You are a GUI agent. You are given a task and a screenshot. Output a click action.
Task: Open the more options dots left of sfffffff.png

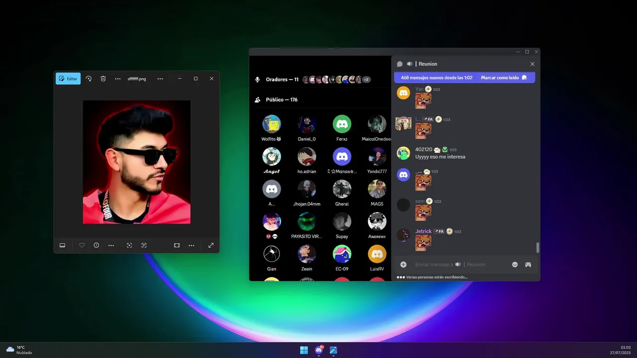coord(117,79)
